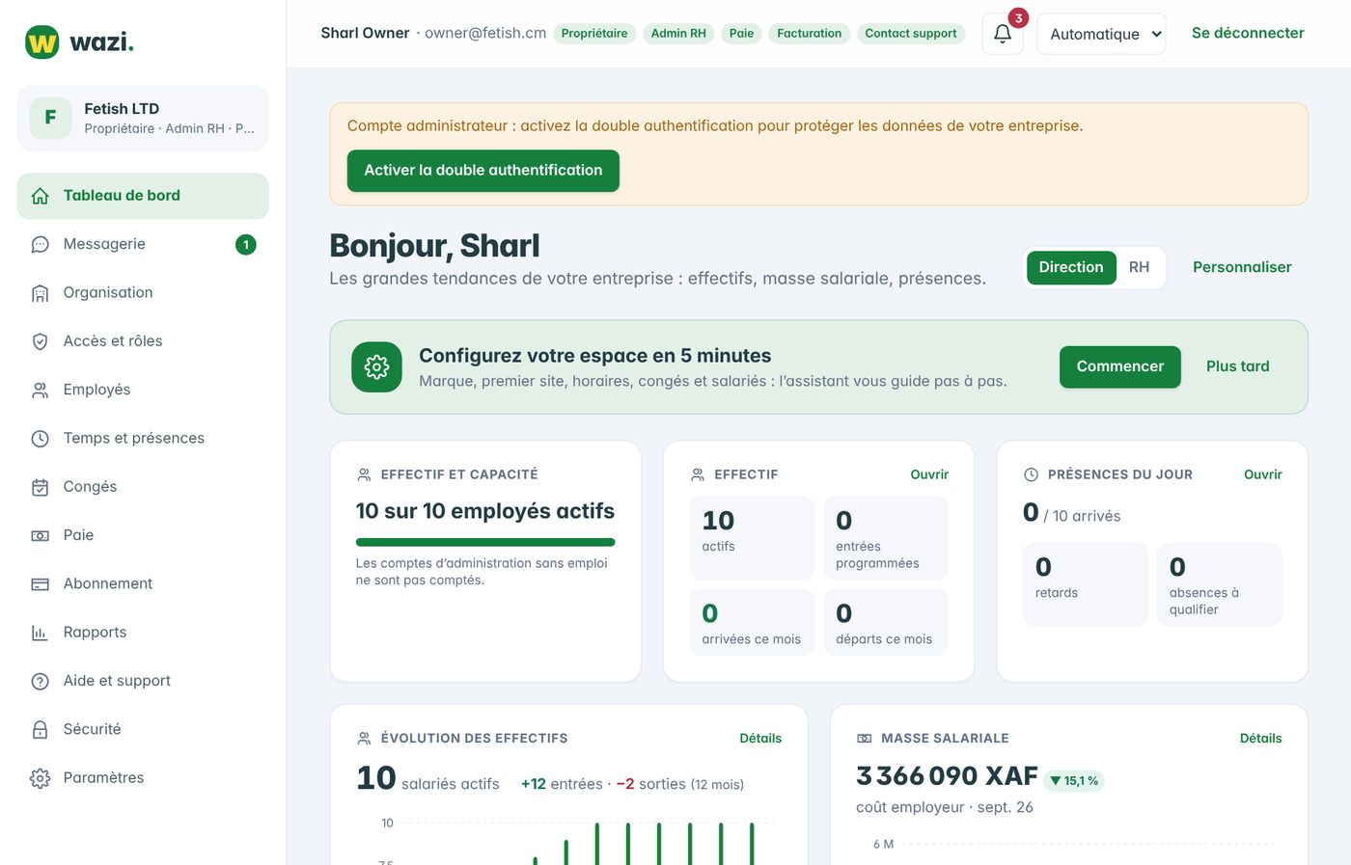Switch dashboard view to Direction
Viewport: 1351px width, 865px height.
click(x=1071, y=267)
